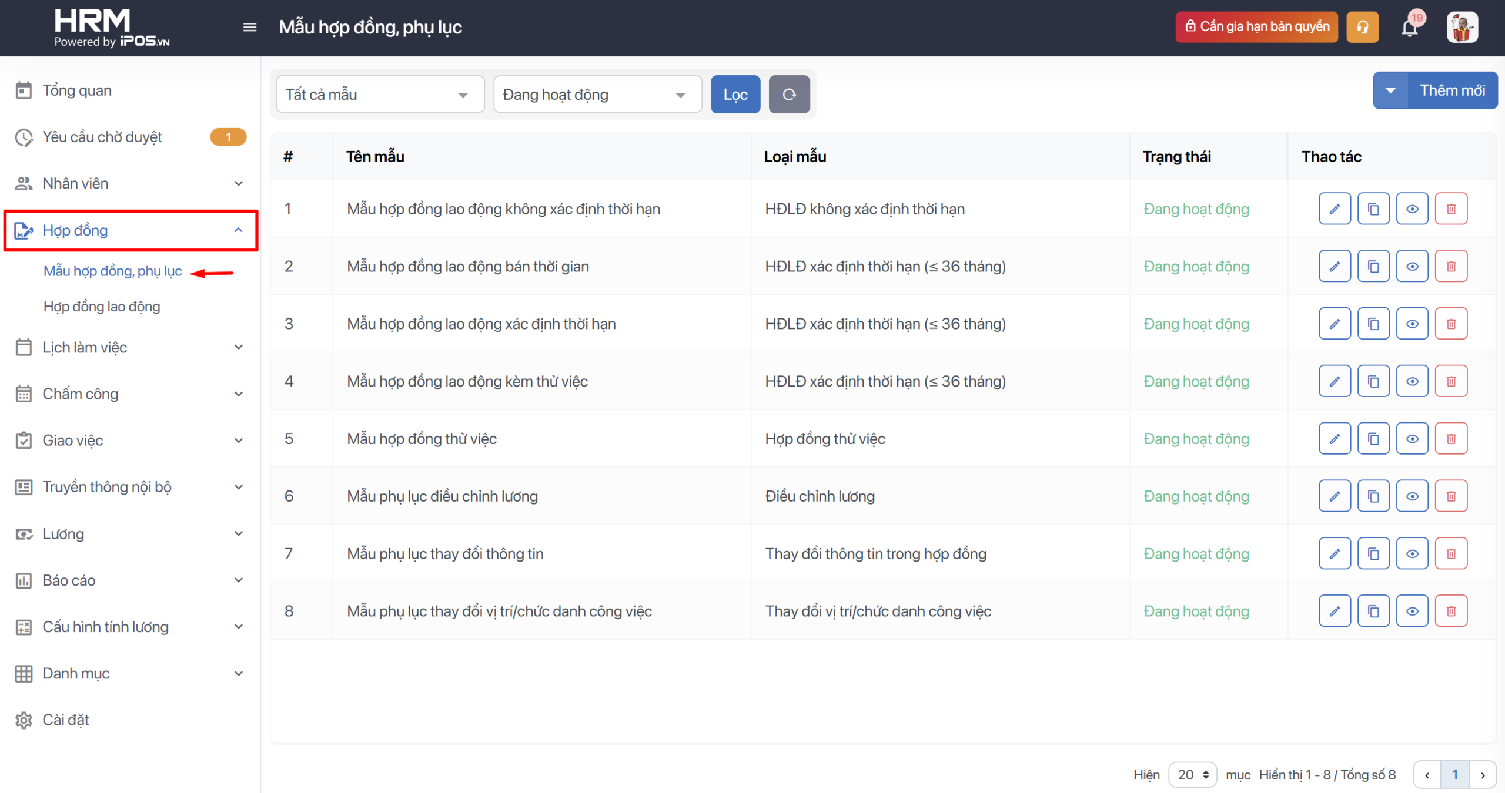1505x793 pixels.
Task: Duplicate template in row 1
Action: (1373, 209)
